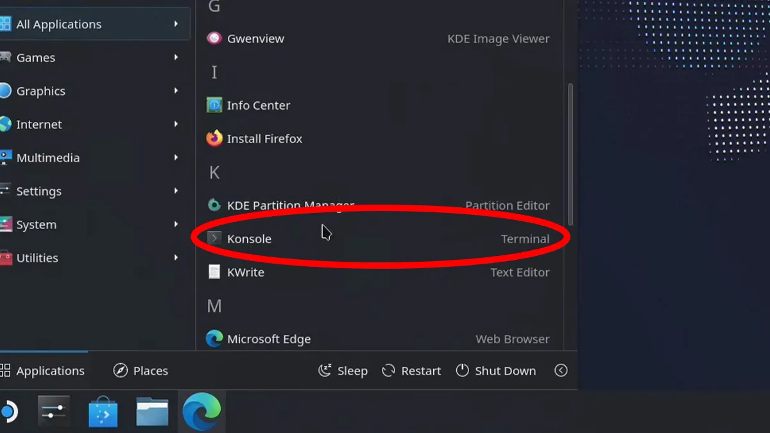Screen dimensions: 770x433
Task: Click the application list scrollbar
Action: [x=570, y=154]
